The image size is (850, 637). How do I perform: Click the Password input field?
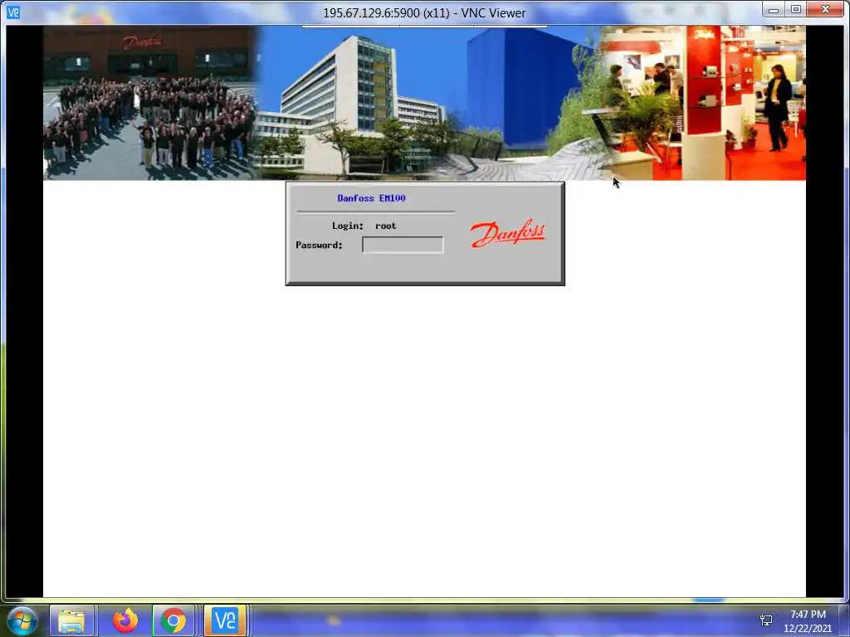(403, 245)
